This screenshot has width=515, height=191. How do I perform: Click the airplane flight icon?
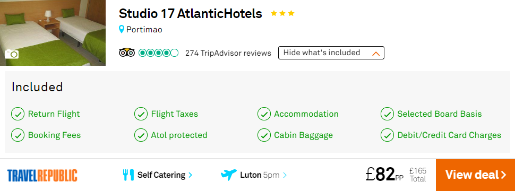[x=229, y=175]
